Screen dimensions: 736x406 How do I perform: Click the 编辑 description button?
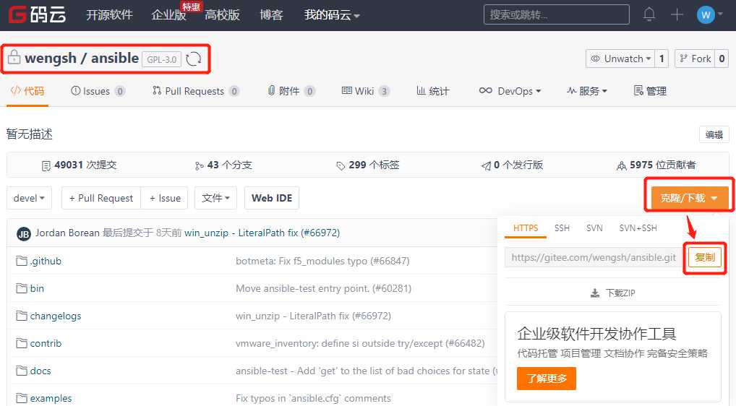pyautogui.click(x=714, y=134)
